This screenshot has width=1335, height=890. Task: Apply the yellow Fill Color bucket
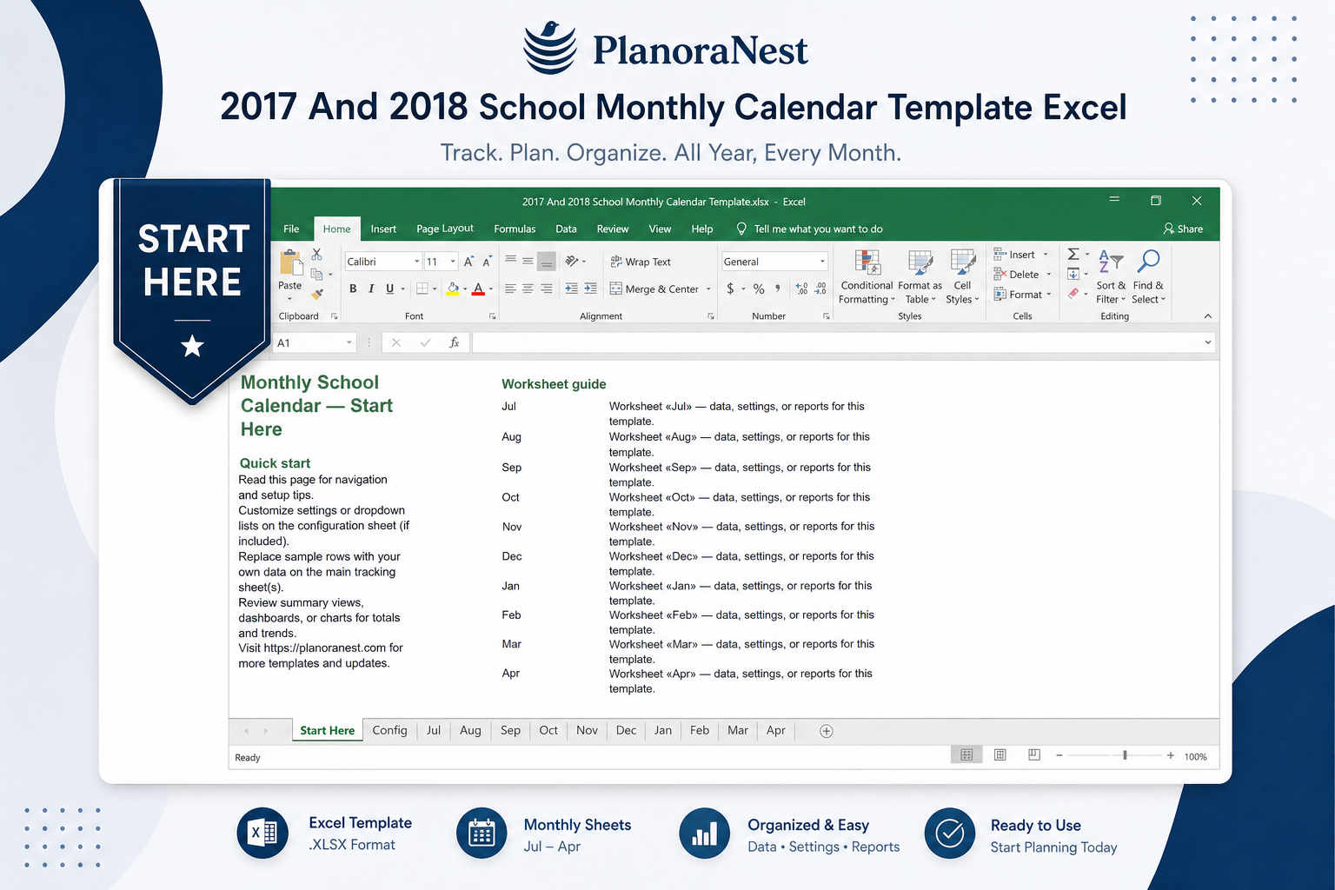[x=453, y=289]
